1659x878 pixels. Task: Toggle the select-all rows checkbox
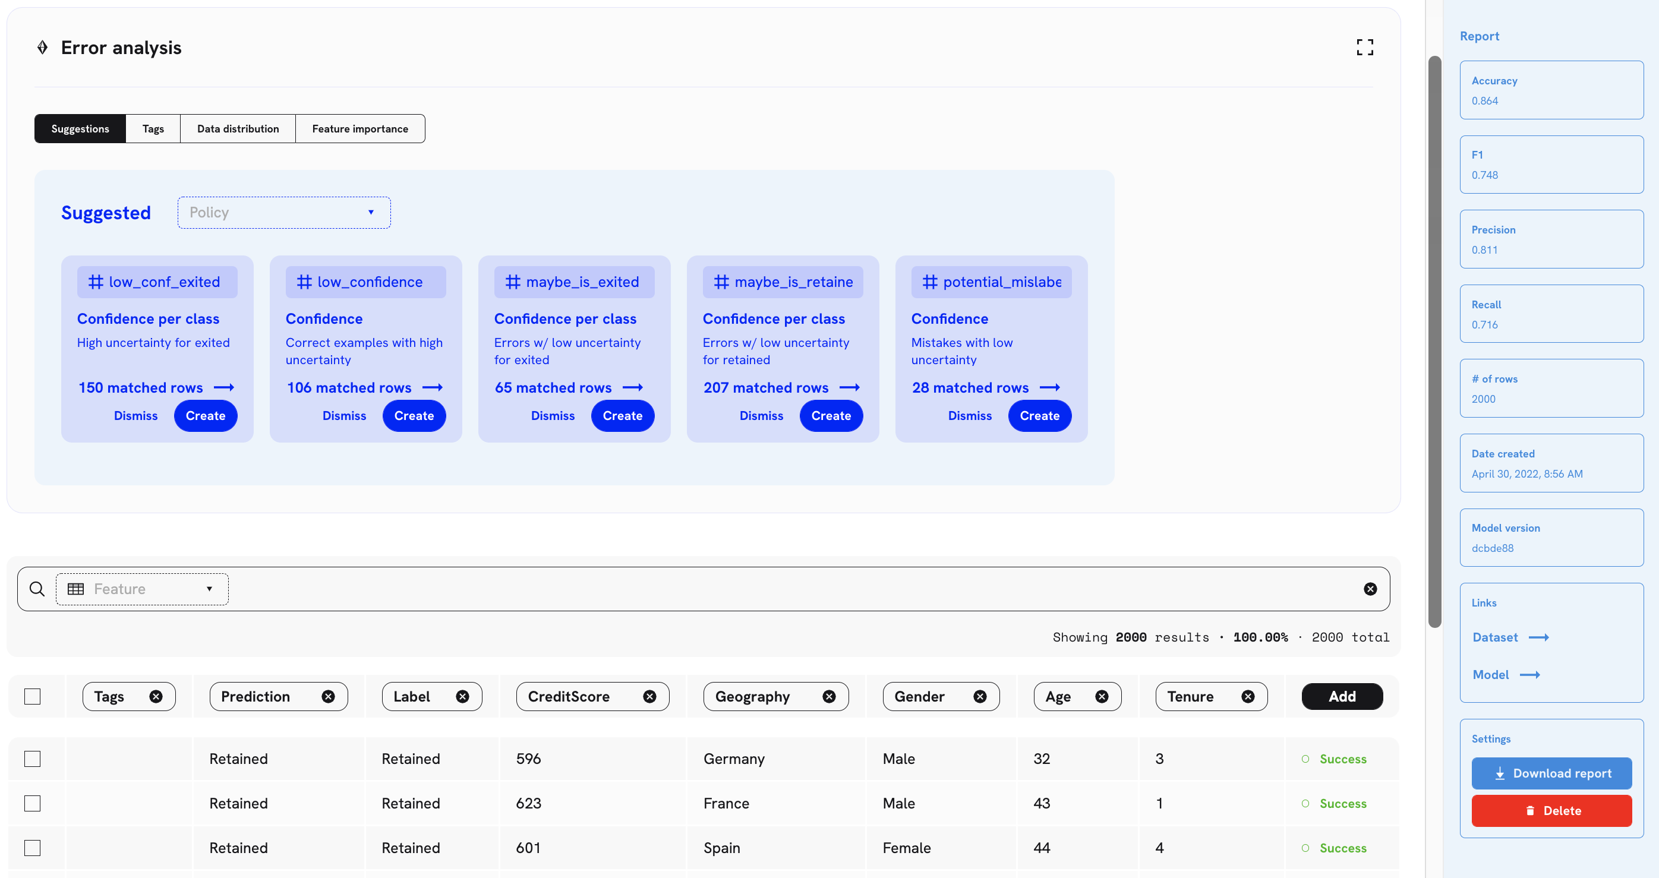click(x=32, y=696)
